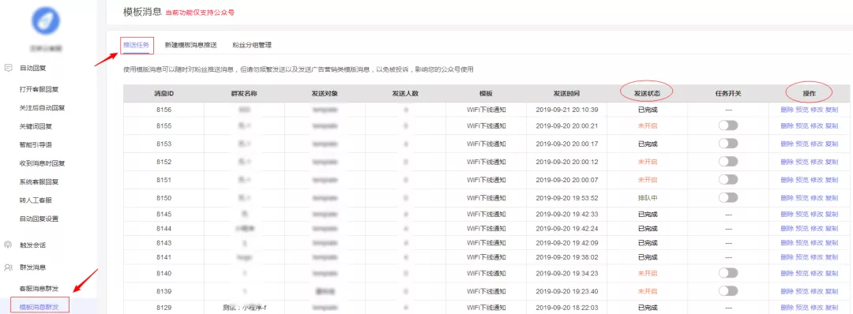Enable the task switch for message 8151

728,179
